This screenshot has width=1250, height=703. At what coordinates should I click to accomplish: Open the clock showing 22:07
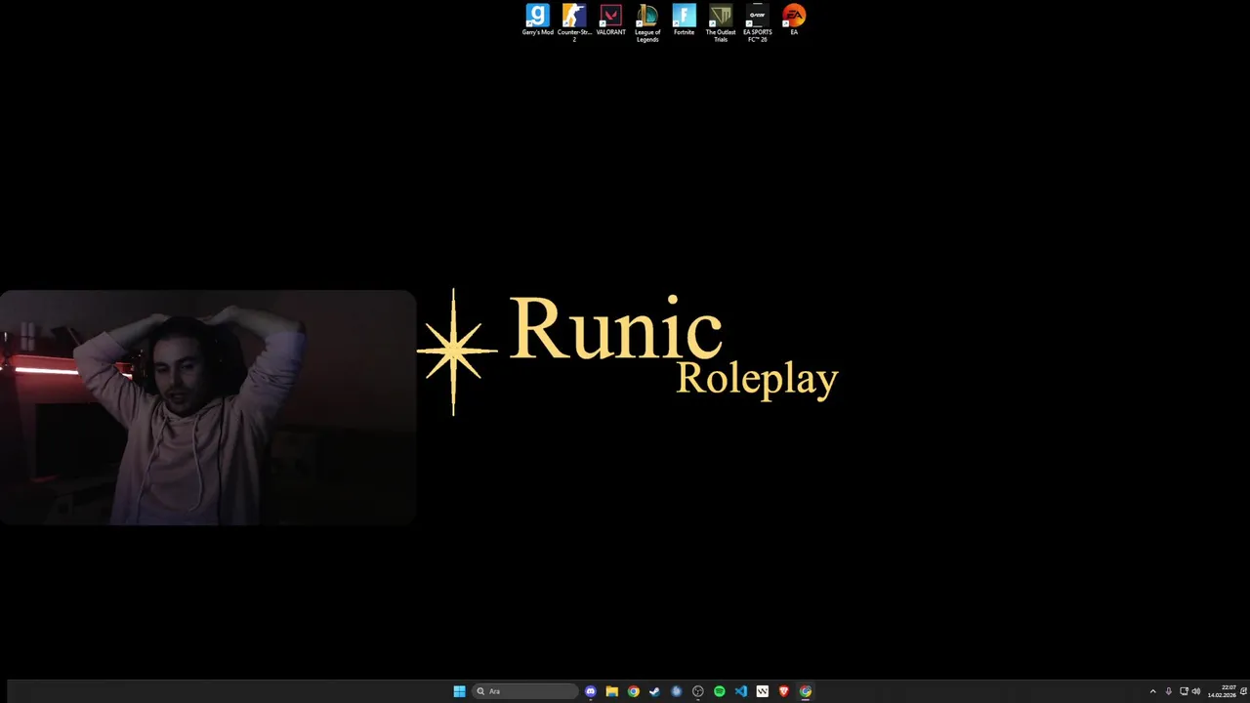[x=1222, y=691]
